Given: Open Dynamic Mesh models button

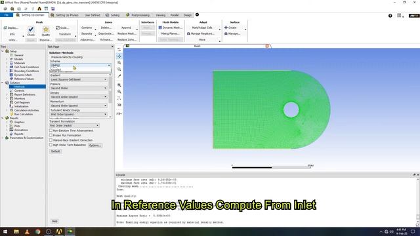Looking at the screenshot, I should [171, 28].
